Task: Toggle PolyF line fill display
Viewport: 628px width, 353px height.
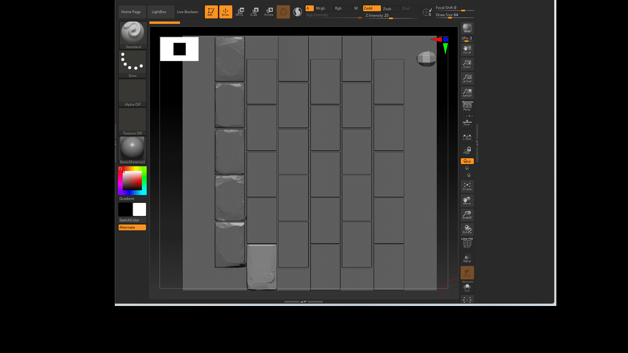Action: pyautogui.click(x=467, y=244)
